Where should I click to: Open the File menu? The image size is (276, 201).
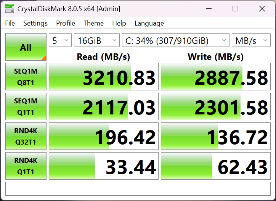pos(10,23)
